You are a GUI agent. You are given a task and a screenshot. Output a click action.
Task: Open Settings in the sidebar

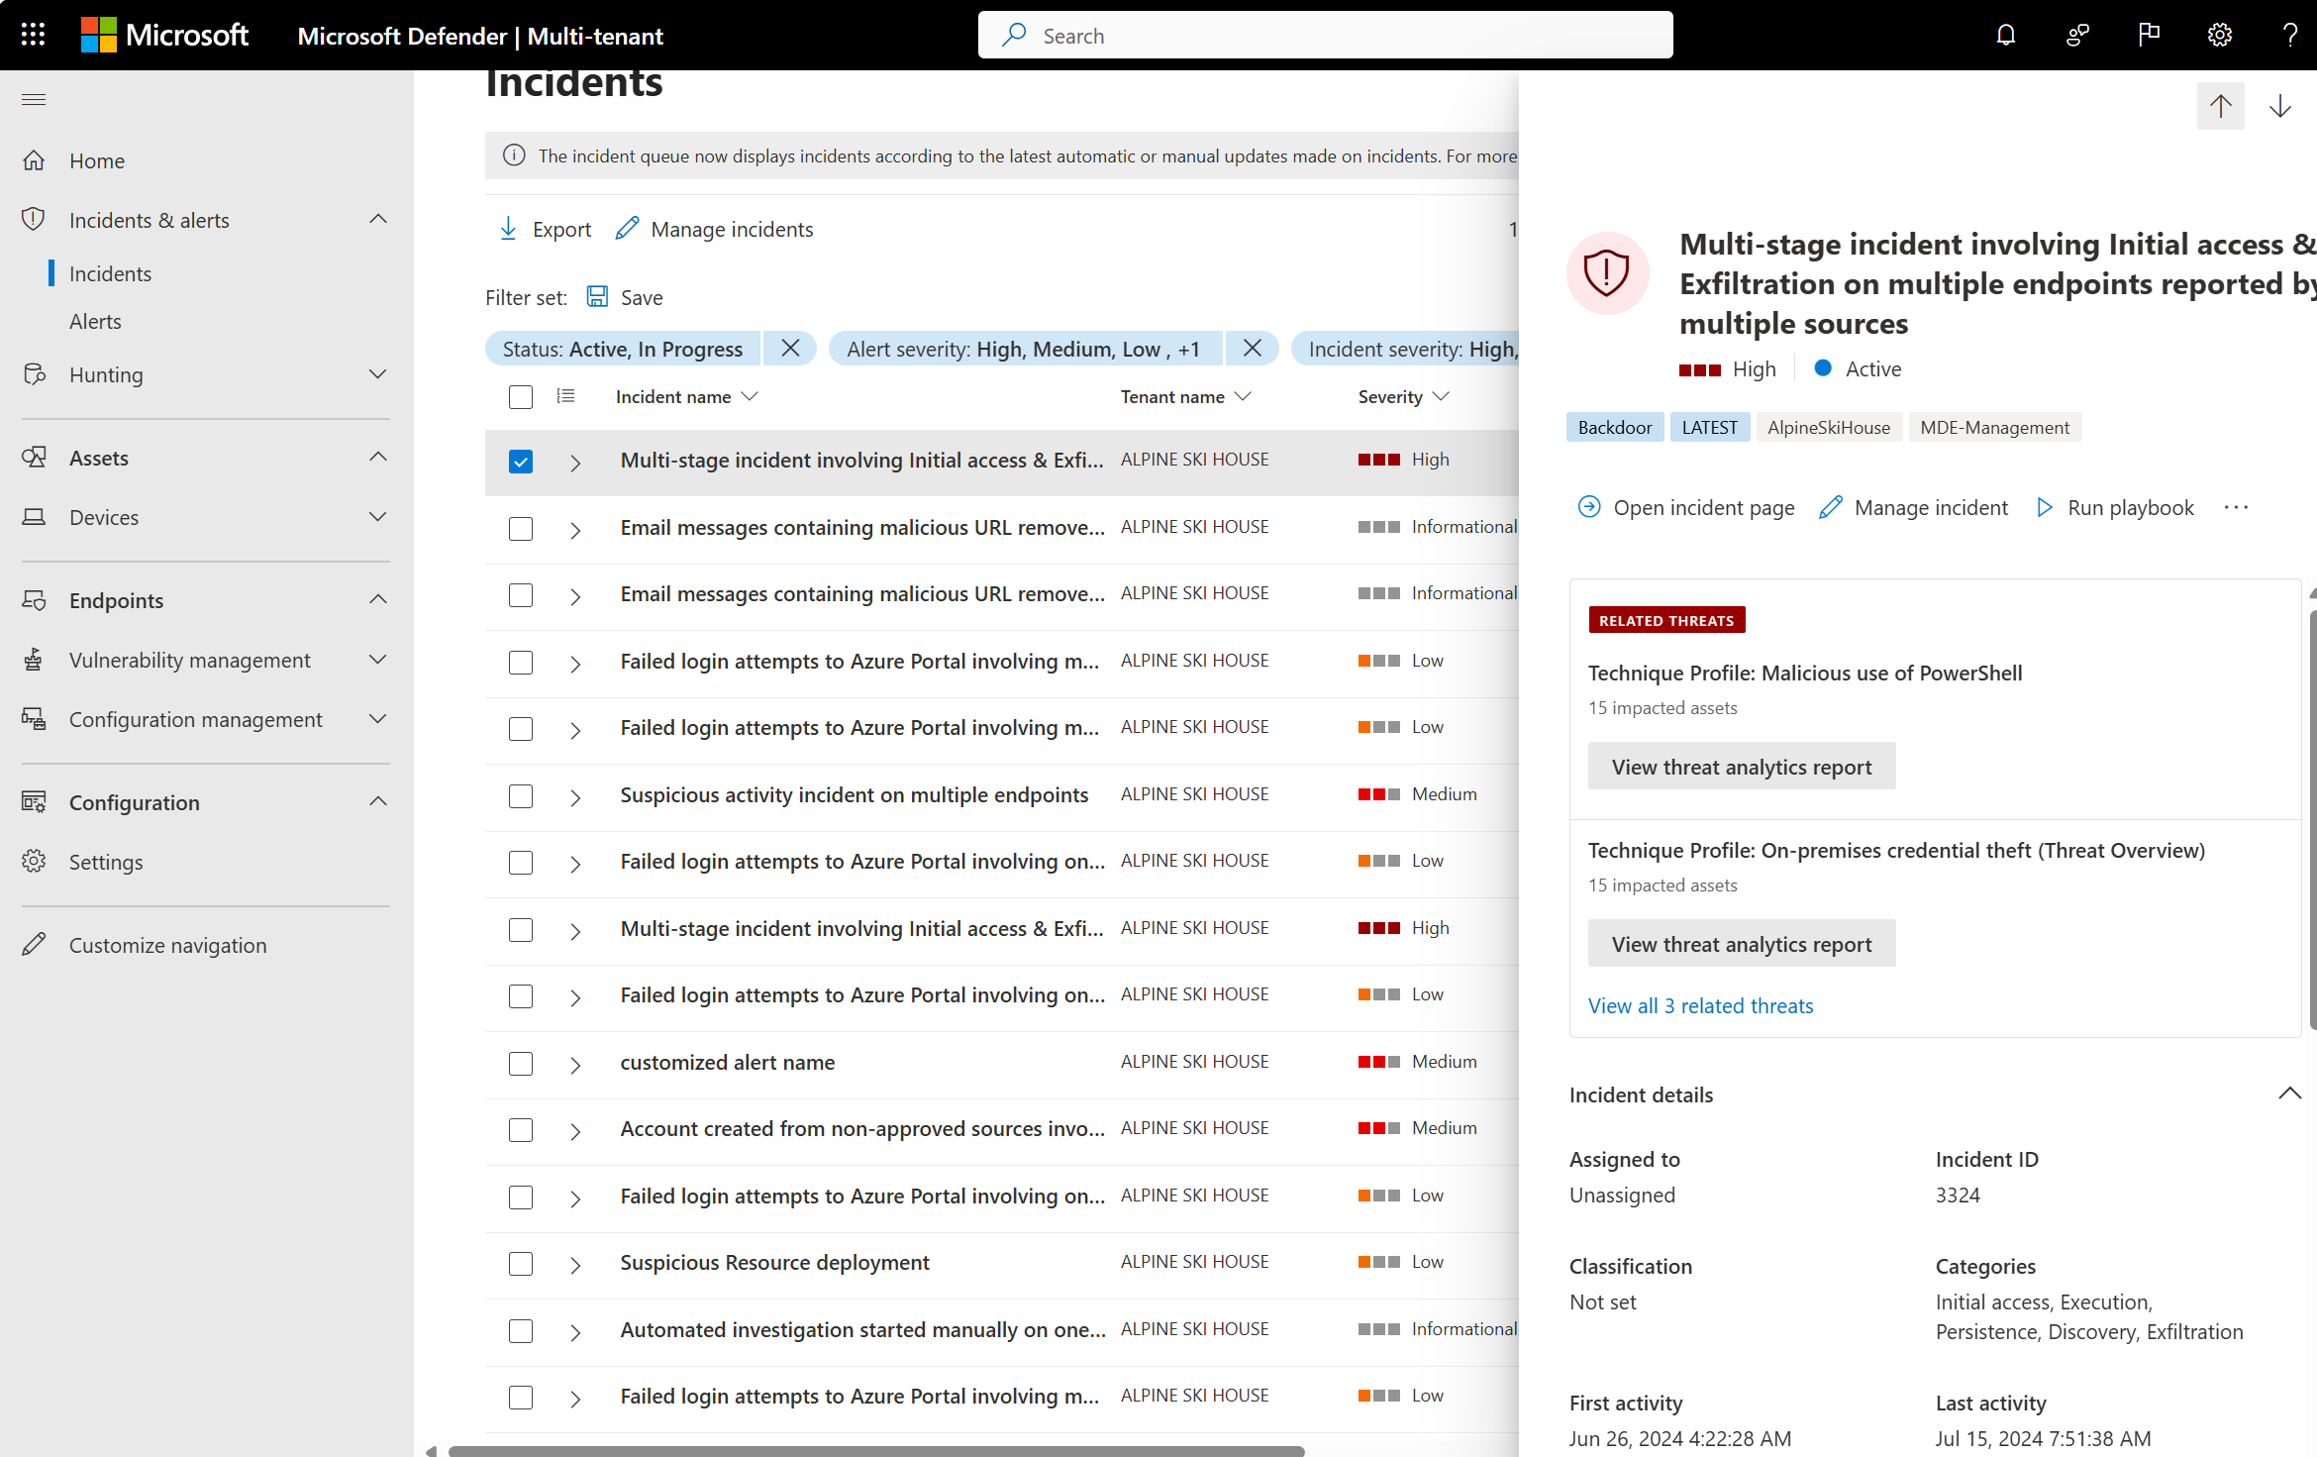(106, 862)
